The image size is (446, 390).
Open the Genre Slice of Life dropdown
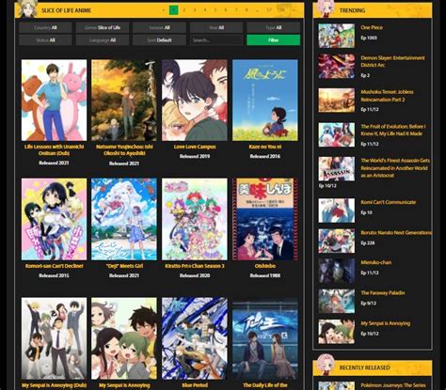pyautogui.click(x=103, y=27)
